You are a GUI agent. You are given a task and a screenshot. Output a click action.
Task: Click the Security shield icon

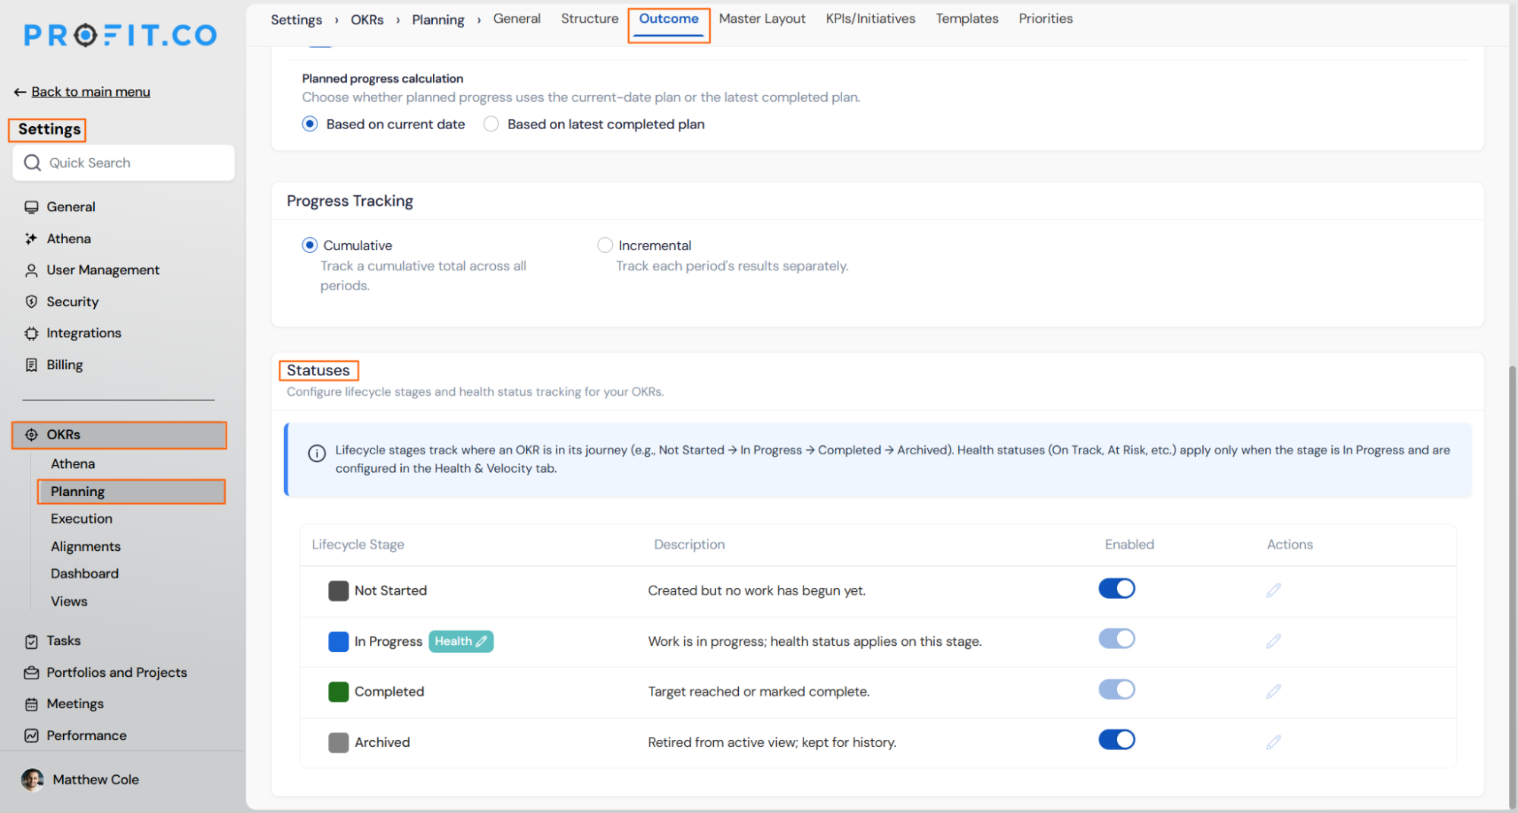click(31, 302)
